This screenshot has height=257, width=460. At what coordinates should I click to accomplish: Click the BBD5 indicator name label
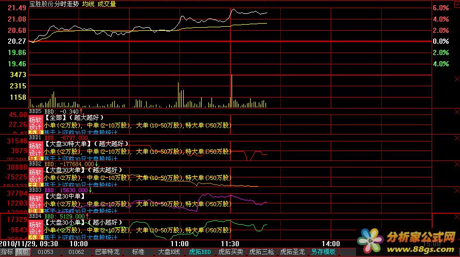pos(35,112)
